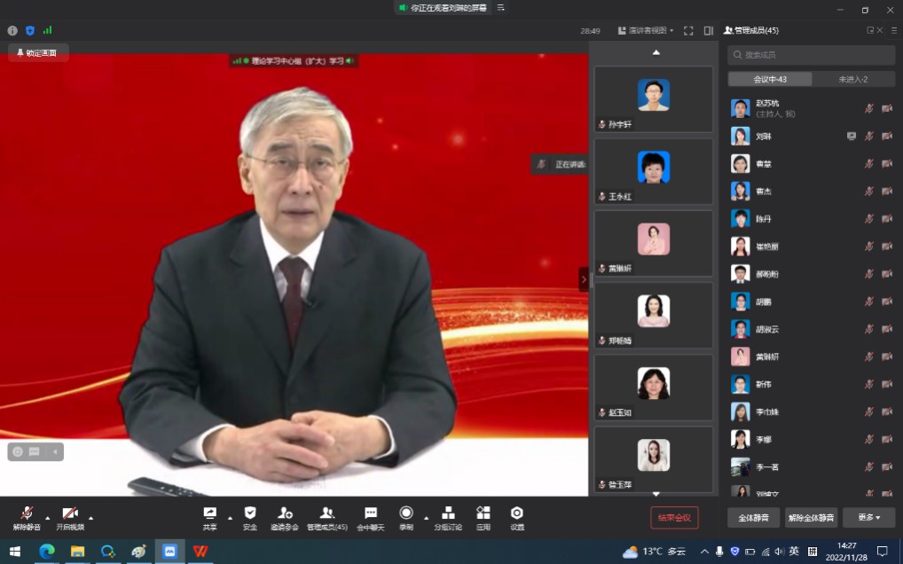Select 赵玉如 video thumbnail
The image size is (903, 564).
pyautogui.click(x=654, y=388)
